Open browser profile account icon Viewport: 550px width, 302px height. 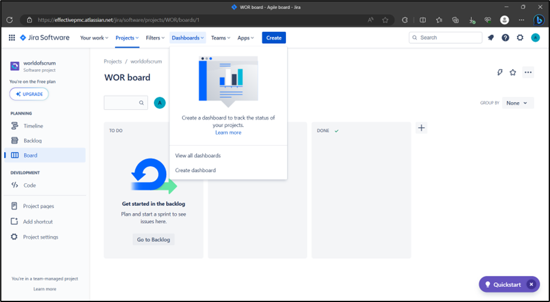tap(504, 20)
